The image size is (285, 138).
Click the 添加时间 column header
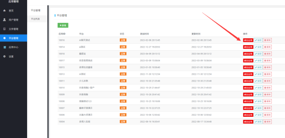tap(144, 34)
